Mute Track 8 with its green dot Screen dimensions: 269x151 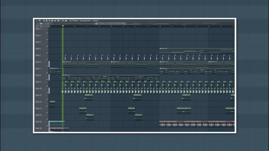pos(47,80)
